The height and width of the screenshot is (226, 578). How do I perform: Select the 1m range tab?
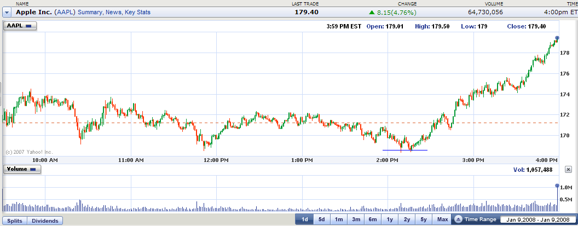tap(339, 219)
